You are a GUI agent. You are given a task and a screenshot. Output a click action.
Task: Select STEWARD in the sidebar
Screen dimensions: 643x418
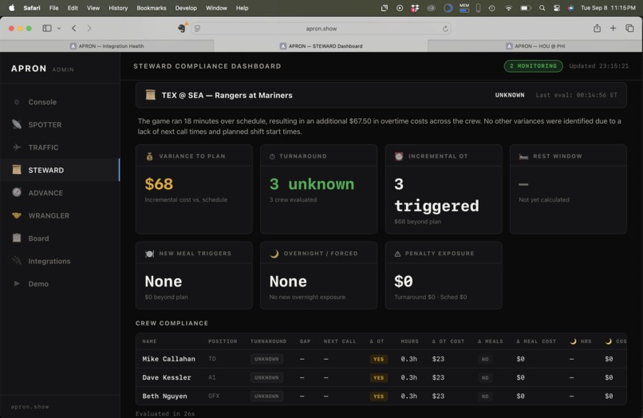pos(60,170)
